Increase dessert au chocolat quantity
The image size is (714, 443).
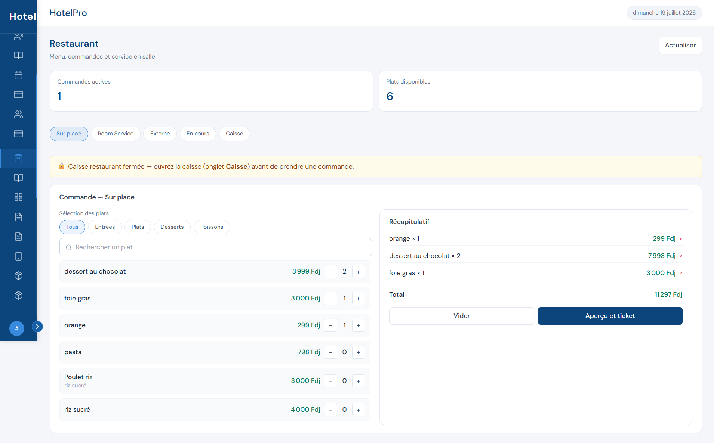pos(358,272)
